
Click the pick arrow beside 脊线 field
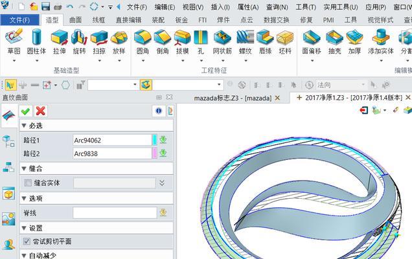coord(163,212)
